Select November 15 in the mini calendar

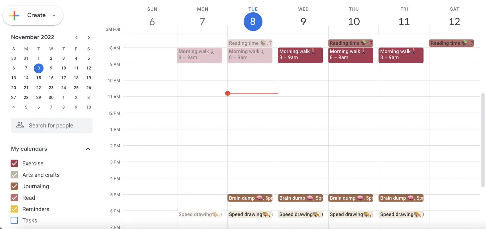[x=39, y=78]
